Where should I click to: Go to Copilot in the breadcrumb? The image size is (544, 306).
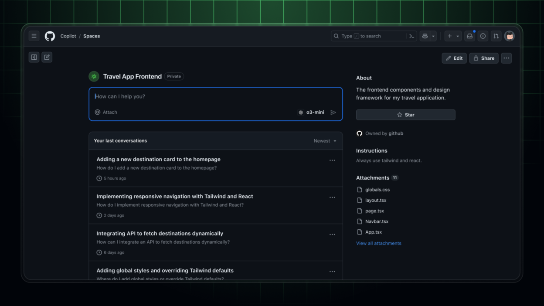(68, 36)
